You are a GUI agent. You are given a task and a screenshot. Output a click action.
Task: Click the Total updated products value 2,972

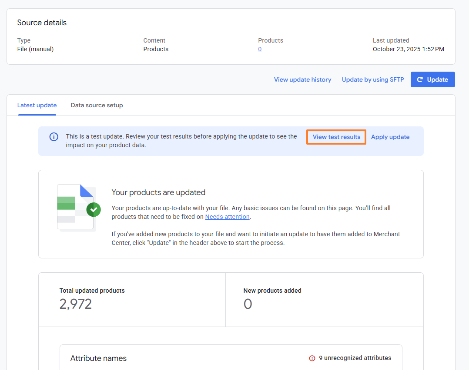(76, 304)
